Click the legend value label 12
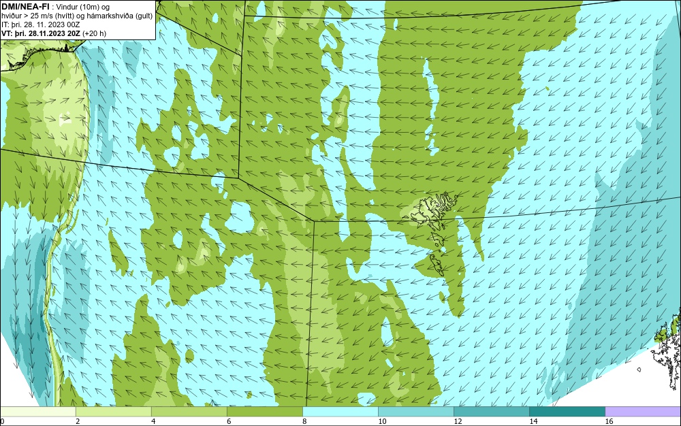Viewport: 681px width, 426px height. pyautogui.click(x=458, y=421)
